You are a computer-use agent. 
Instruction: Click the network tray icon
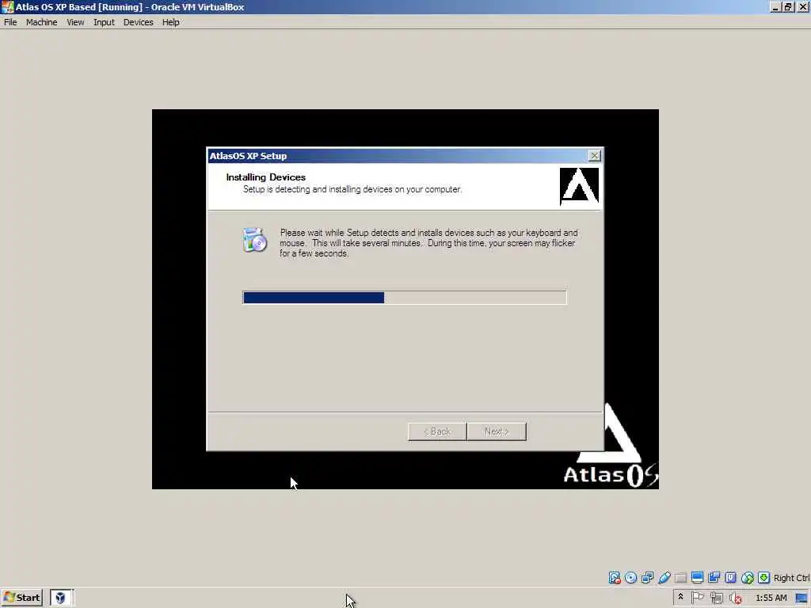tap(716, 598)
